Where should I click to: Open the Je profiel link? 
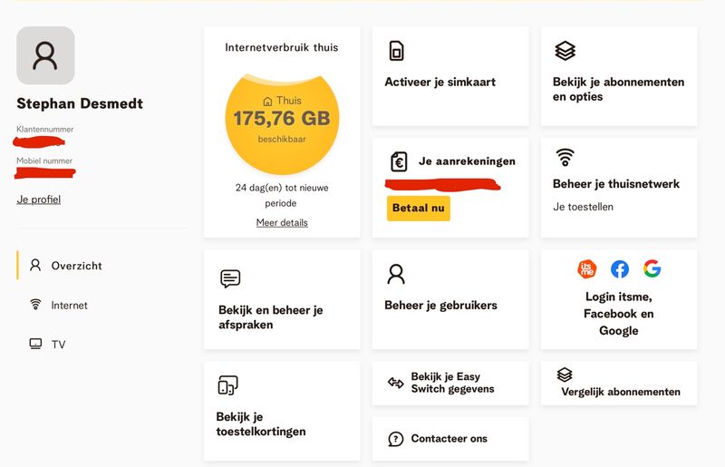point(39,199)
